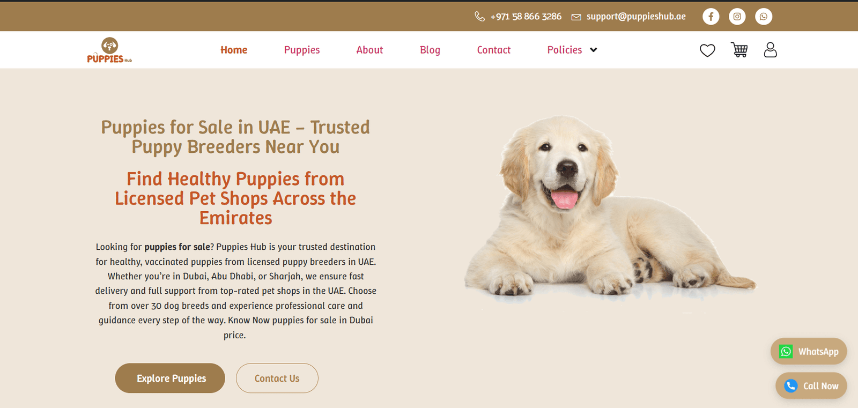Open the Contact menu item

(x=494, y=50)
